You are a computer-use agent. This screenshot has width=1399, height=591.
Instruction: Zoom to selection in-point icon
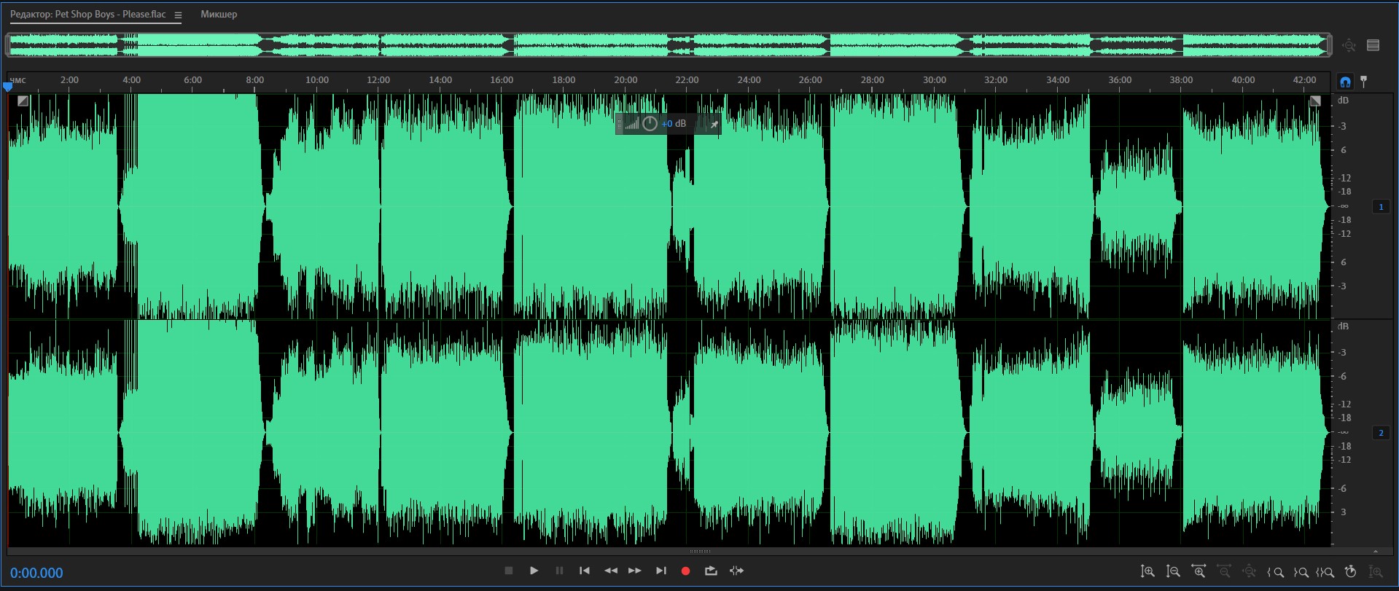point(1276,572)
